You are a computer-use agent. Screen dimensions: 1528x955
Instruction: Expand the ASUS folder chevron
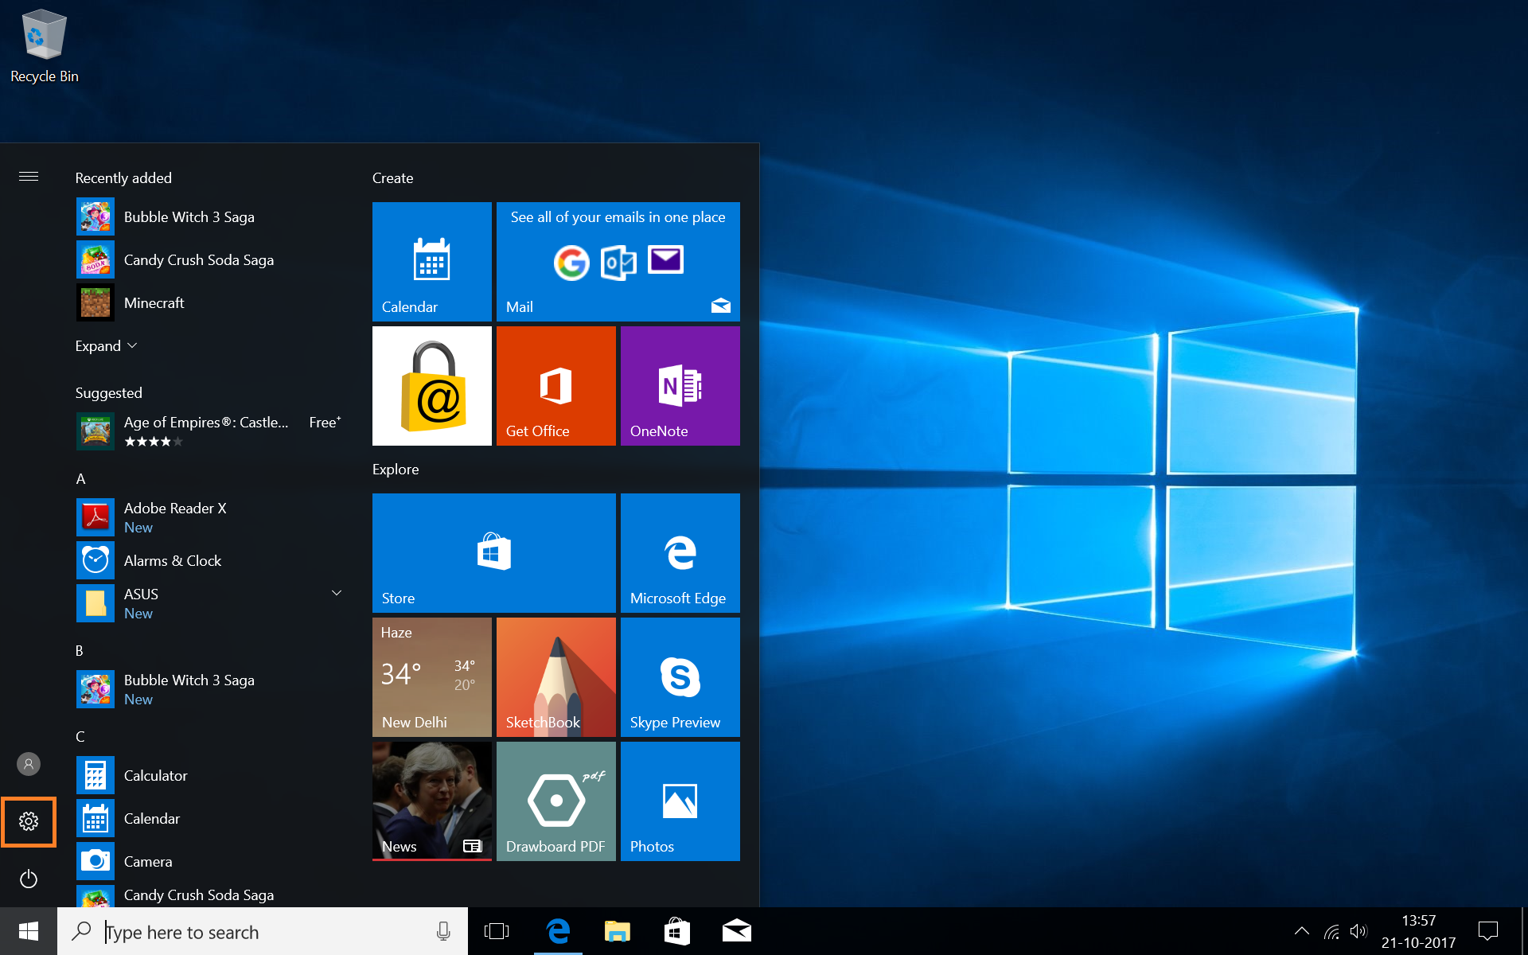click(337, 594)
